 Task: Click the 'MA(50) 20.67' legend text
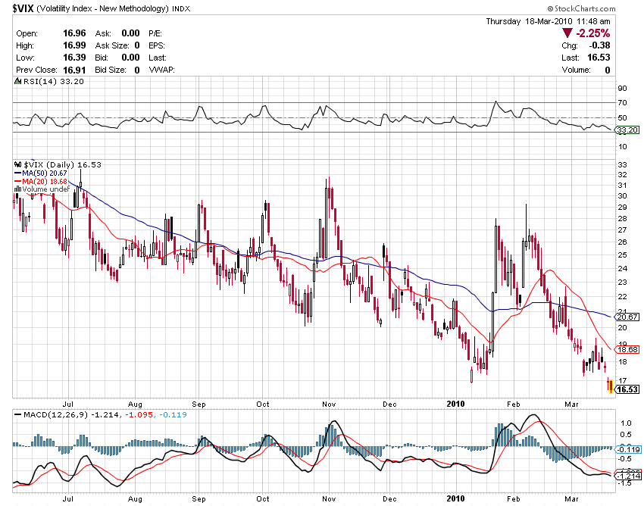point(45,173)
